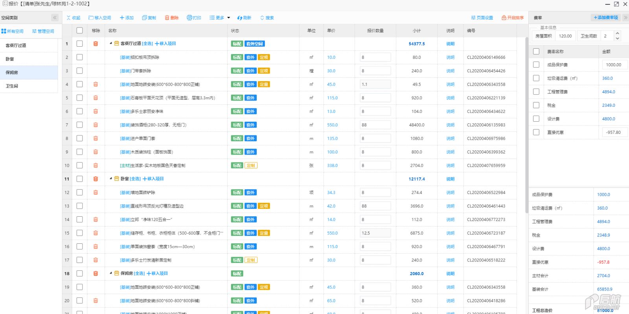Select 卧室 in the space list
Viewport: 629px width, 314px height.
29,59
